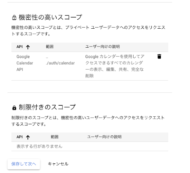Screen dimensions: 190x173
Task: Toggle the sort arrow in the sensitive scopes API column
Action: [x=28, y=47]
